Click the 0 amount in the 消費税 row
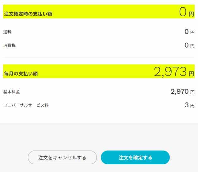 pos(186,45)
